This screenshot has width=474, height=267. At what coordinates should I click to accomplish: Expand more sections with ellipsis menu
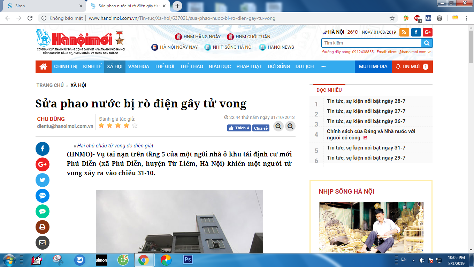click(323, 66)
